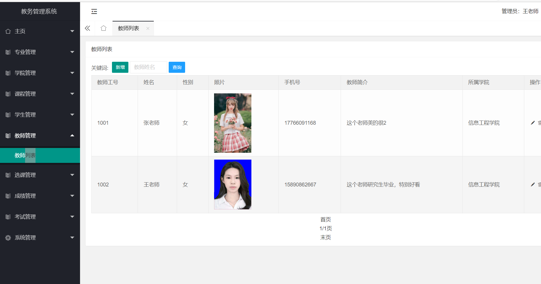This screenshot has width=541, height=284.
Task: Delete teacher 1001 with trash icon
Action: click(539, 123)
